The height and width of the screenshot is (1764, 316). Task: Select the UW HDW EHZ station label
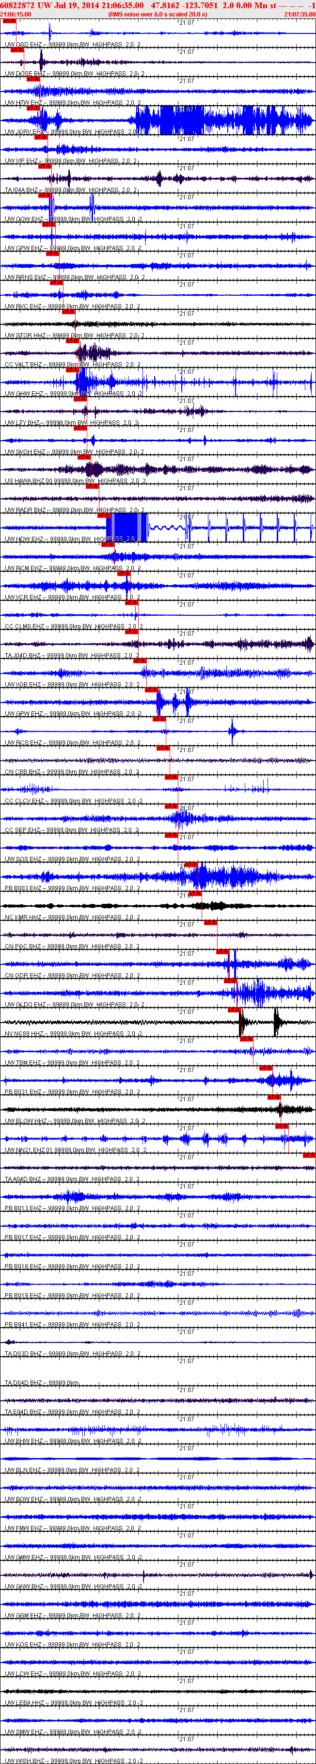[x=73, y=539]
